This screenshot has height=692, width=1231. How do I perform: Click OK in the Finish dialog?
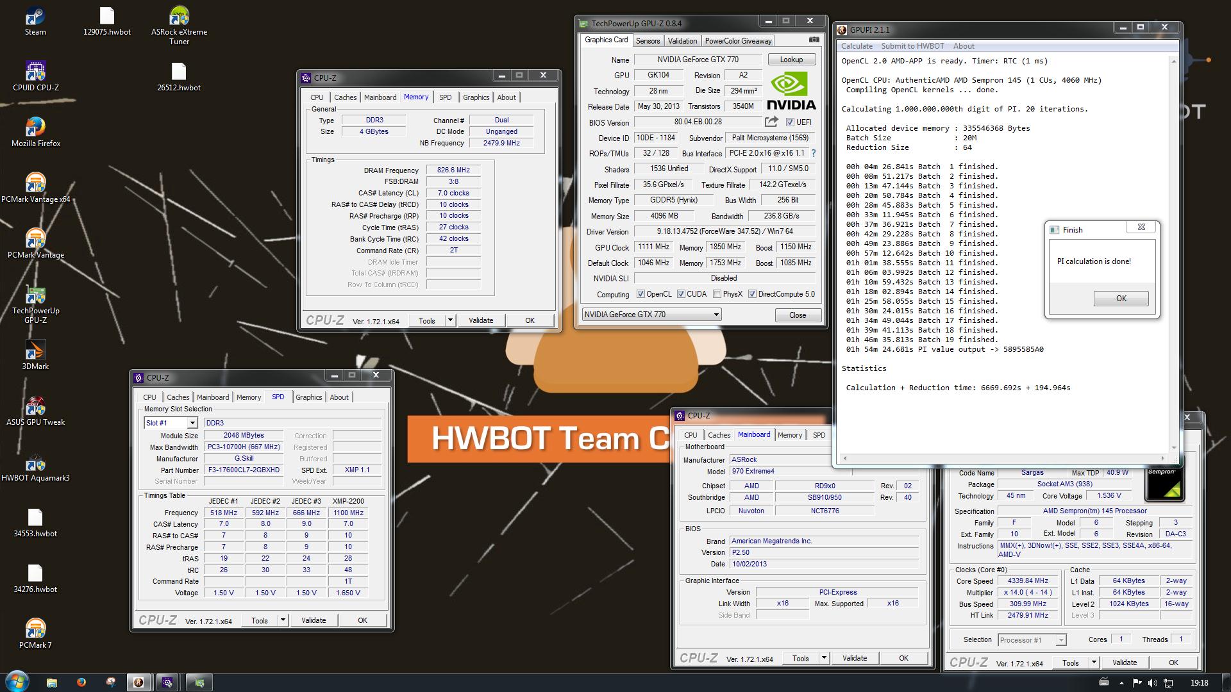click(x=1121, y=299)
